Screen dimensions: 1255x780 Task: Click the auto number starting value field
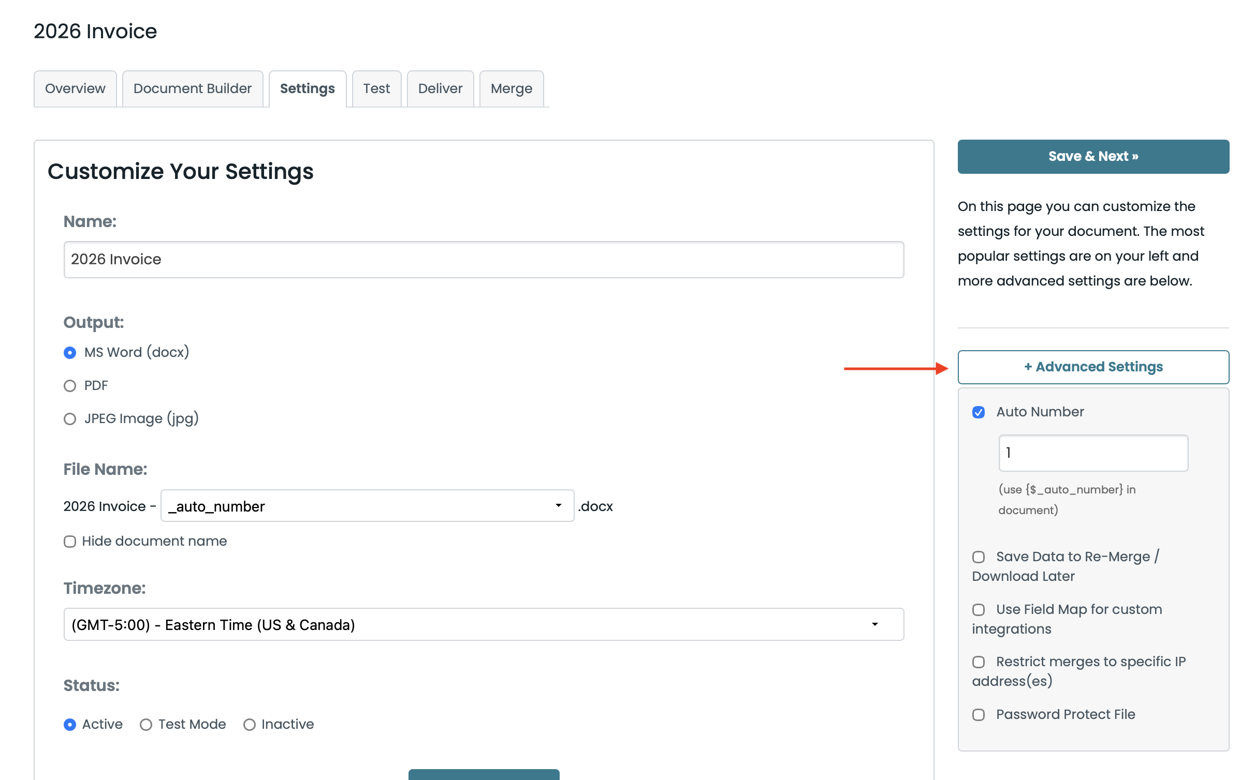tap(1093, 453)
